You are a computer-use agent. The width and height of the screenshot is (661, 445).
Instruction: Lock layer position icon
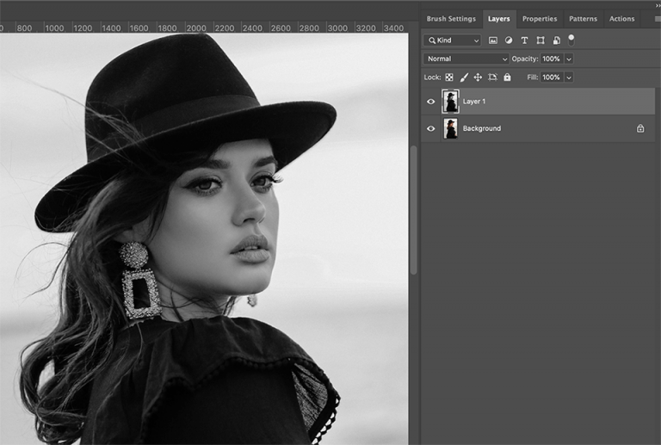[478, 77]
